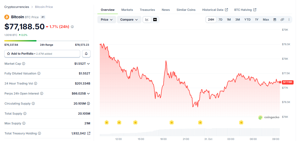Click info icon next to Circulating Supply label
Image resolution: width=297 pixels, height=141 pixels.
click(33, 104)
